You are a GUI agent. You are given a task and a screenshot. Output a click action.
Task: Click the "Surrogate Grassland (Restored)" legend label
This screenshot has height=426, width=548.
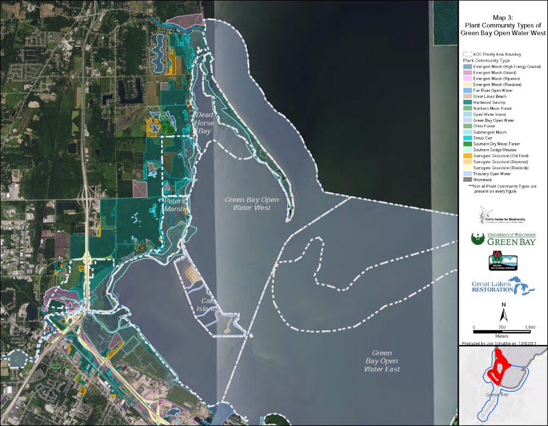click(x=500, y=161)
